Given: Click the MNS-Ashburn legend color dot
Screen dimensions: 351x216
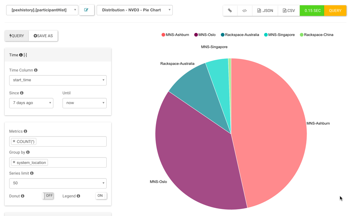Looking at the screenshot, I should (163, 35).
